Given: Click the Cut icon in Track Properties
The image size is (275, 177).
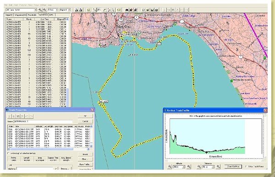Looking at the screenshot, I should [10, 116].
